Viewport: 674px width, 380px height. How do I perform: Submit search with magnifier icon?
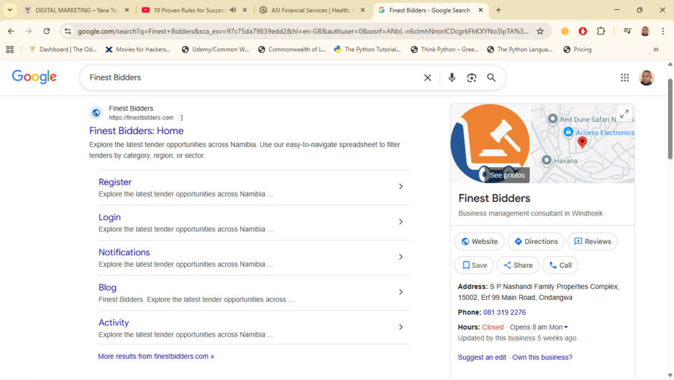tap(491, 78)
